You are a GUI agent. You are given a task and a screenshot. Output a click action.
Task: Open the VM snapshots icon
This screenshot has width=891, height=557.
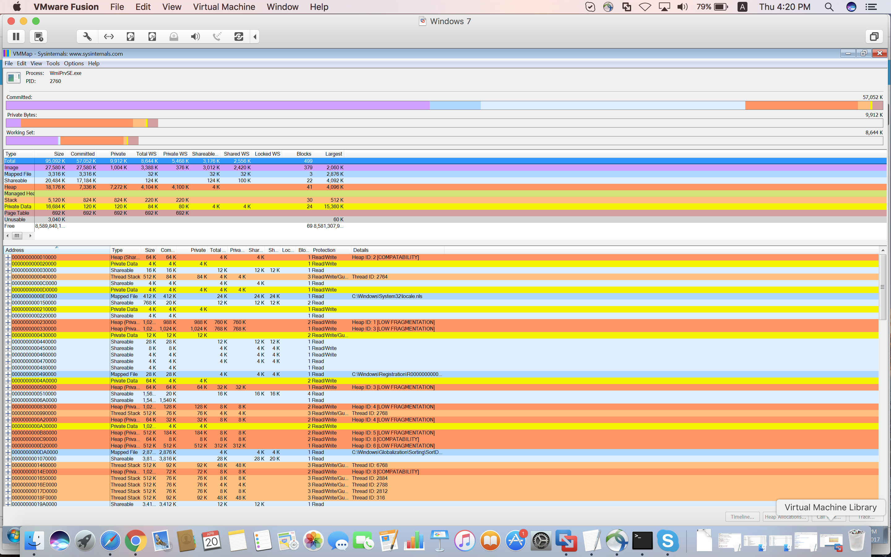tap(38, 37)
